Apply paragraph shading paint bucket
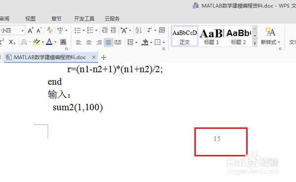The height and width of the screenshot is (182, 296). point(145,42)
